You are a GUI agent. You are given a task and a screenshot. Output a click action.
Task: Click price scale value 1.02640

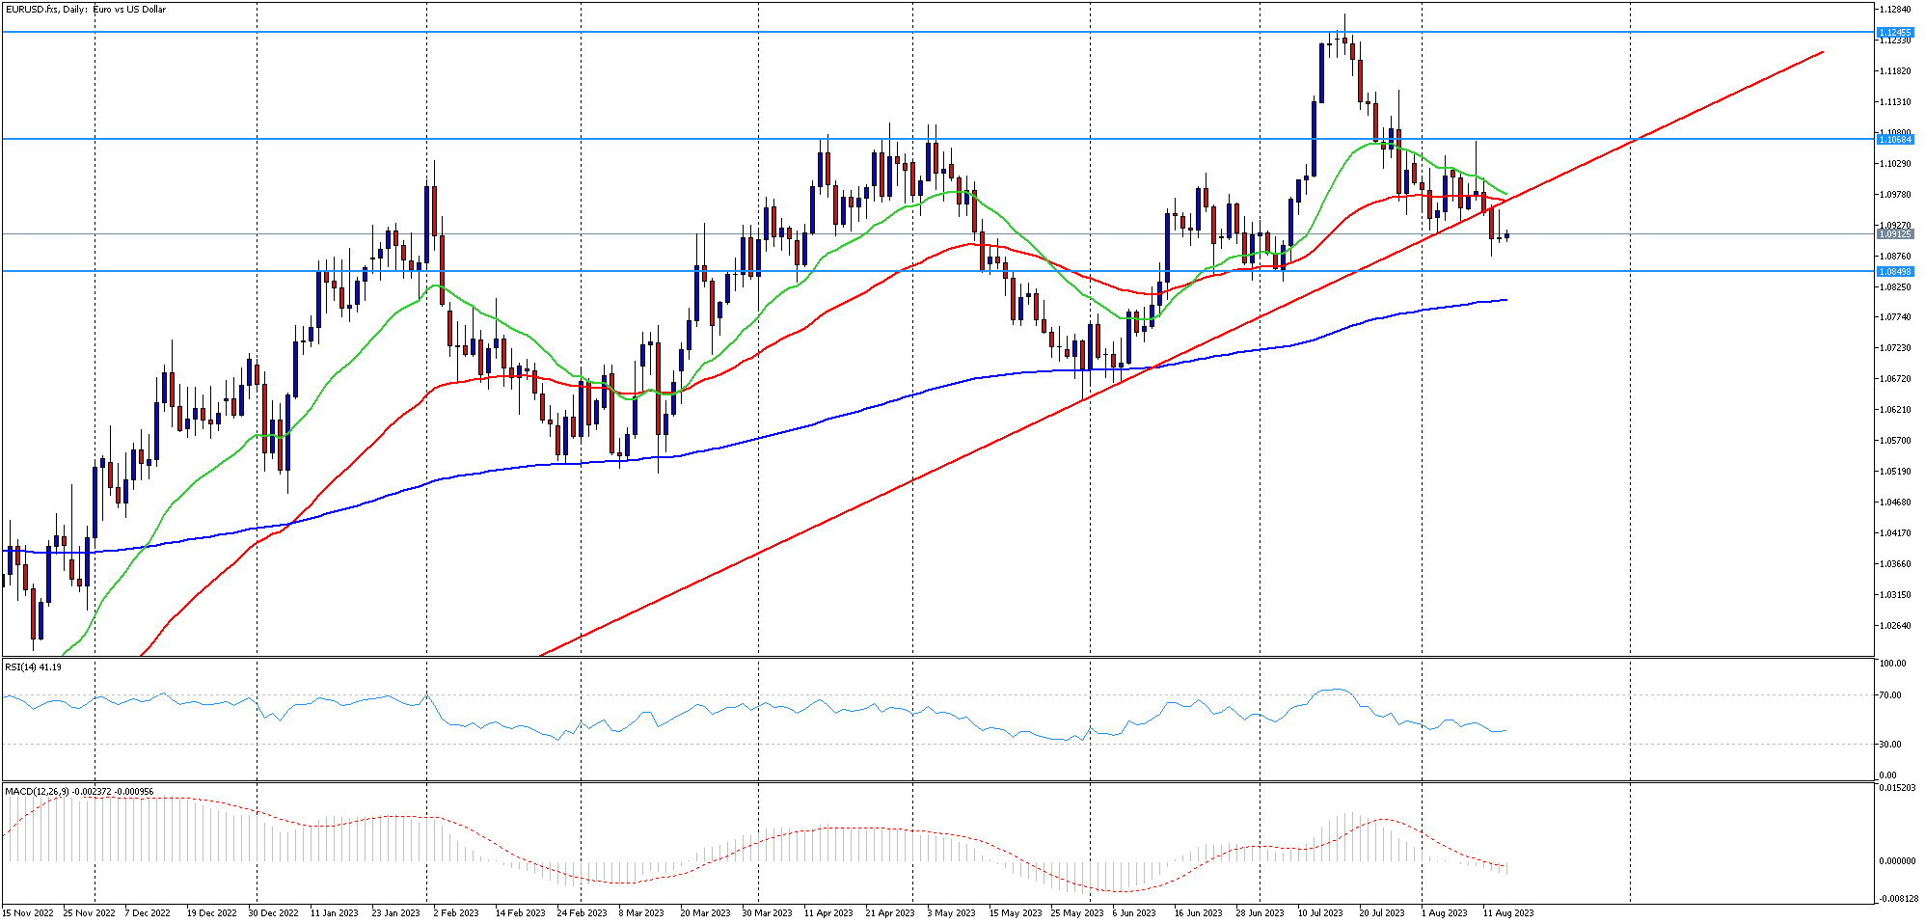click(x=1895, y=626)
